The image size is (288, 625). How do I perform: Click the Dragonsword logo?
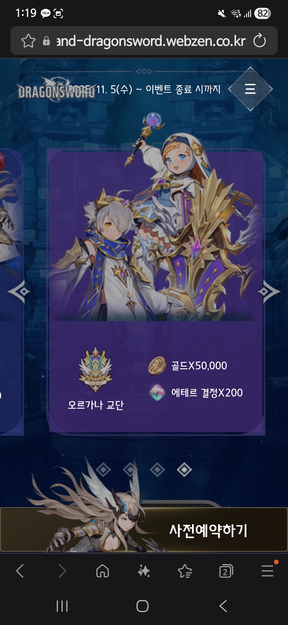(57, 89)
